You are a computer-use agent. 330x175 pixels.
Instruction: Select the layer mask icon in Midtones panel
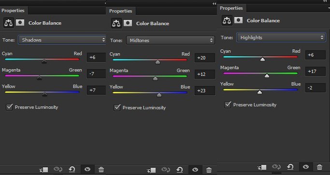(128, 23)
